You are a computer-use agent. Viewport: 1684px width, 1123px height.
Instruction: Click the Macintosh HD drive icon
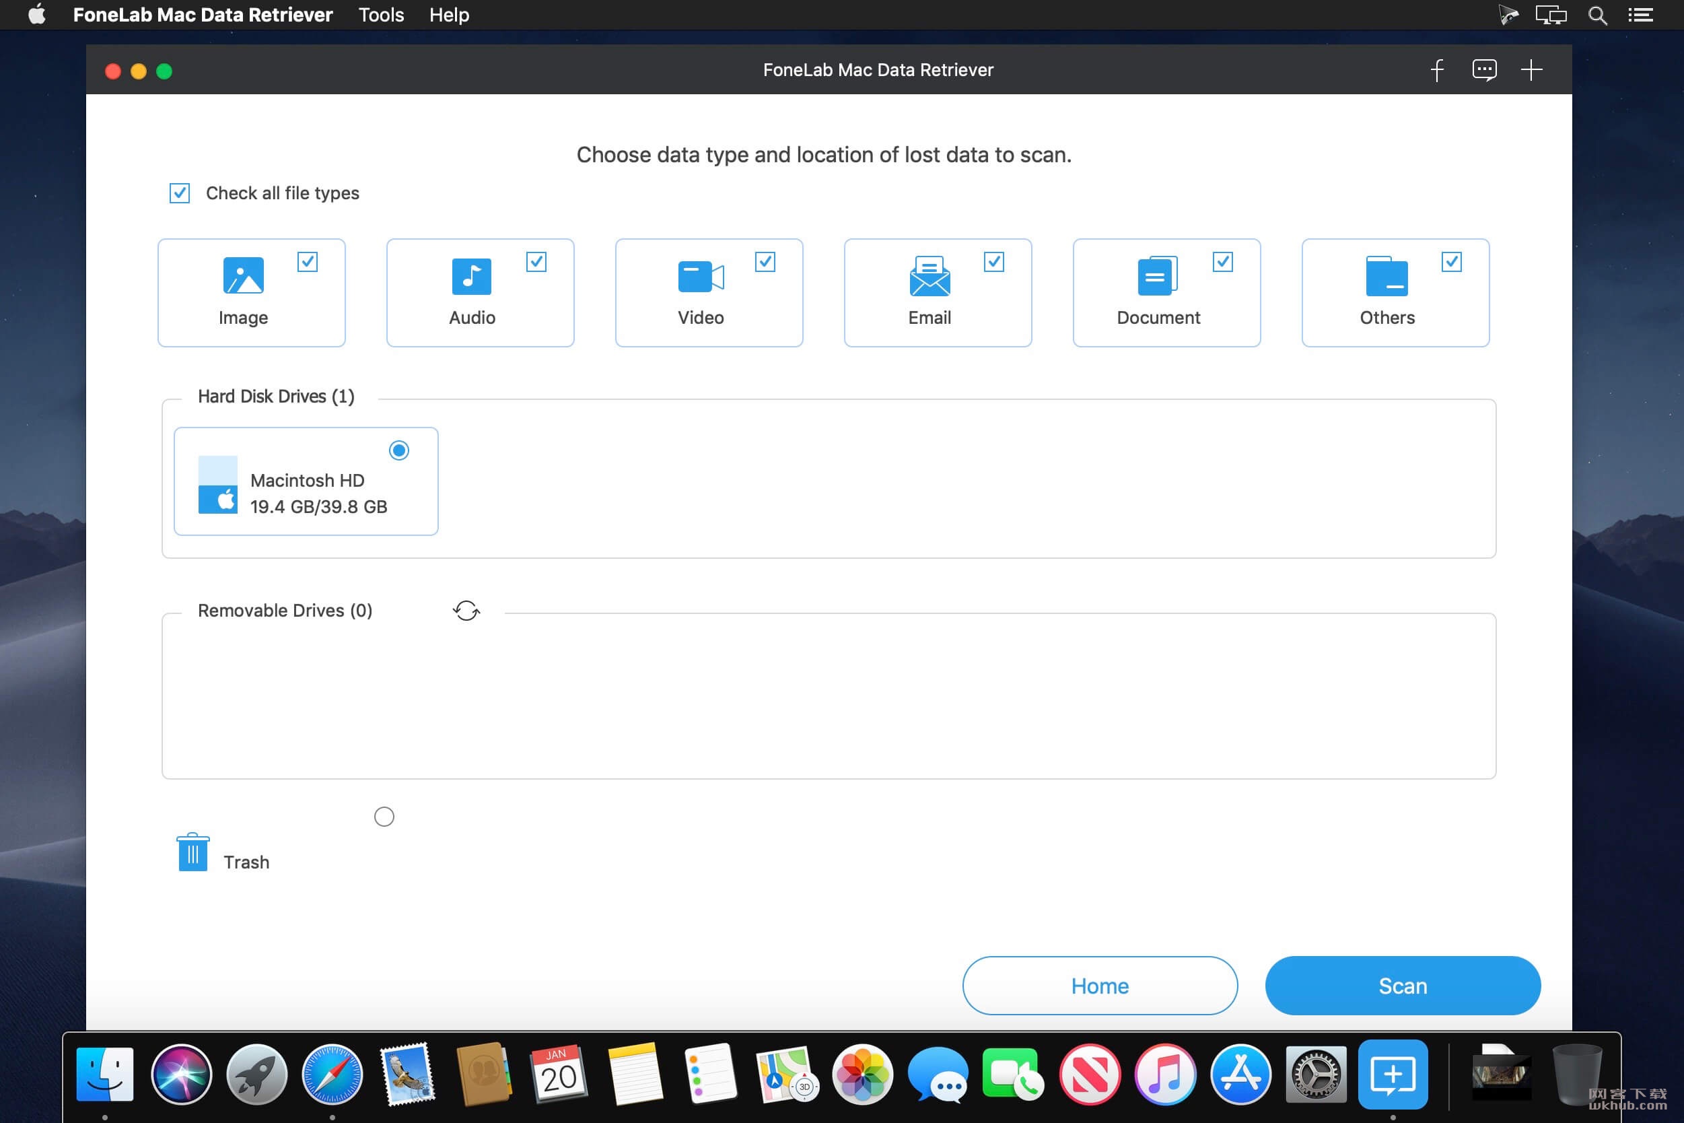[217, 485]
